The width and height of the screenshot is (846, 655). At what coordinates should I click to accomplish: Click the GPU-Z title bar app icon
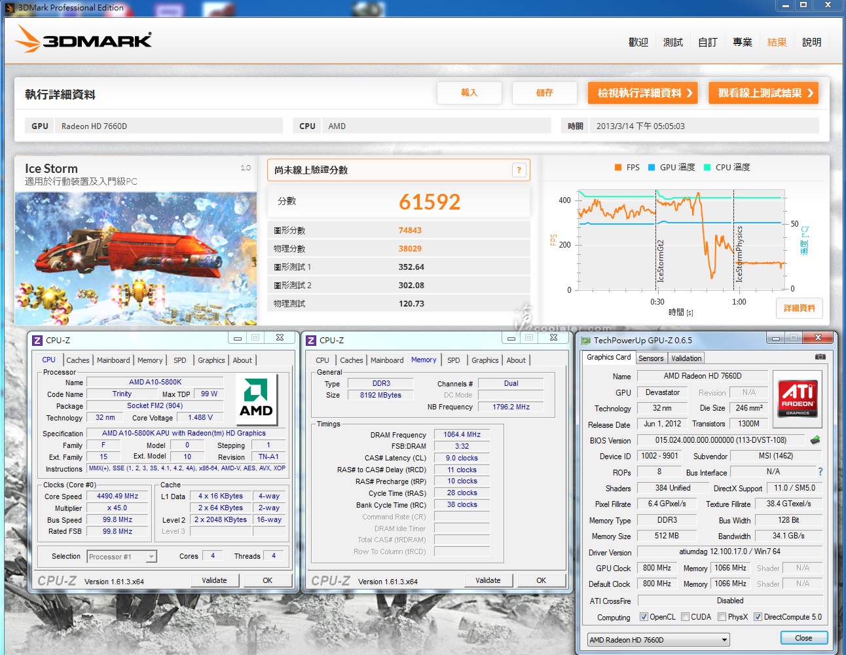click(585, 340)
